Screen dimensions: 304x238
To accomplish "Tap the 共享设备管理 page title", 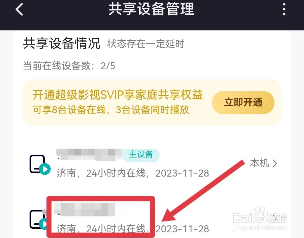I will pos(151,9).
